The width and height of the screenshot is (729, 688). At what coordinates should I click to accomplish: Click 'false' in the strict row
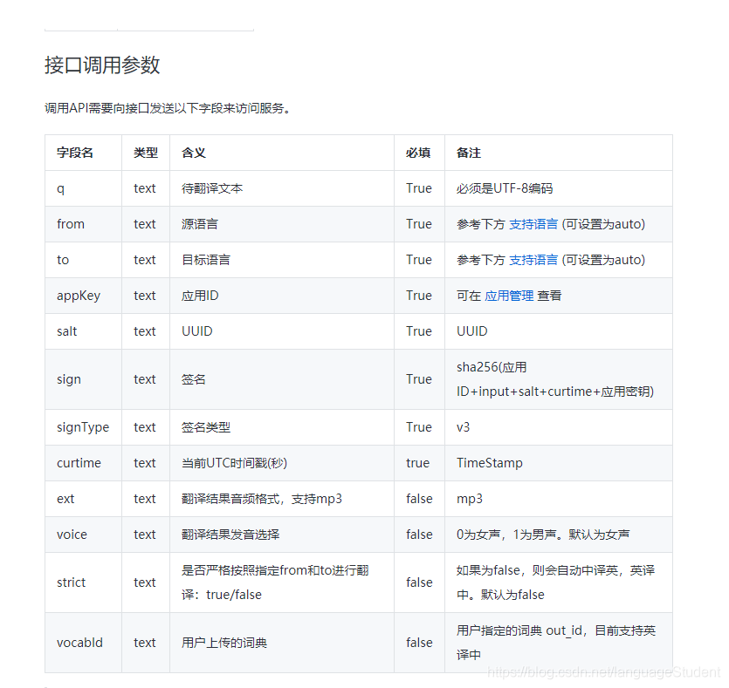(419, 582)
